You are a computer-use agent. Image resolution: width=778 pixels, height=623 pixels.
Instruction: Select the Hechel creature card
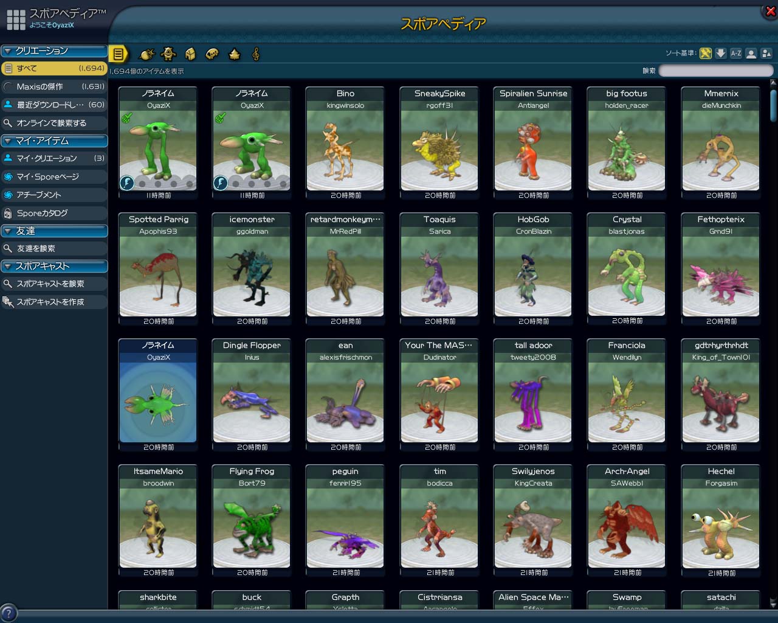coord(721,521)
